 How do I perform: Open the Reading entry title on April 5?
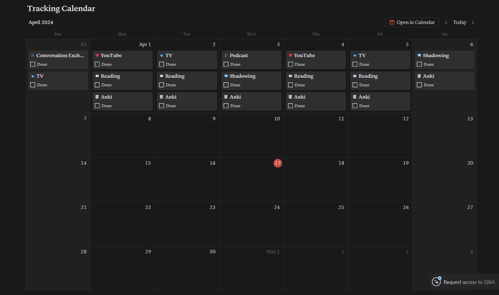368,76
